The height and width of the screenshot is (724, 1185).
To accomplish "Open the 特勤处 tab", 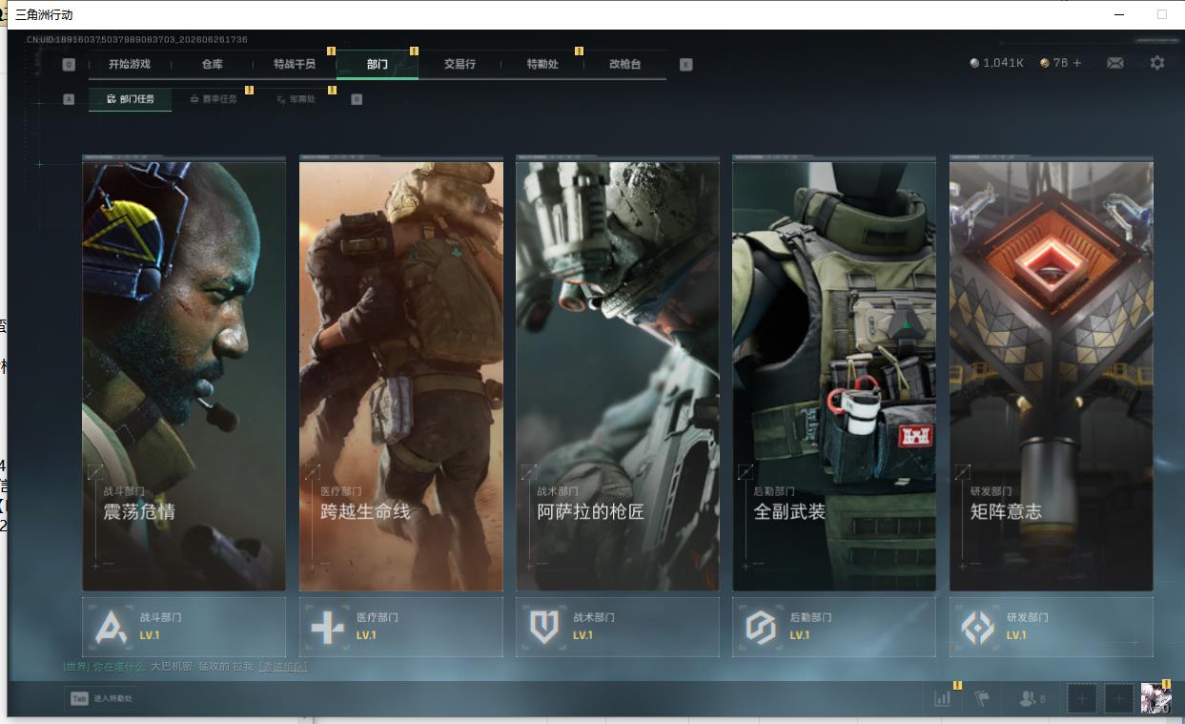I will [x=542, y=64].
